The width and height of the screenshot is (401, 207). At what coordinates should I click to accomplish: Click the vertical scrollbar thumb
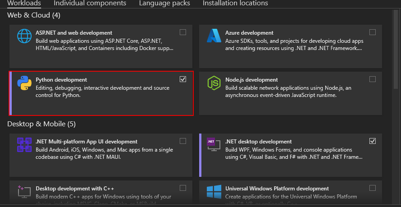396,50
